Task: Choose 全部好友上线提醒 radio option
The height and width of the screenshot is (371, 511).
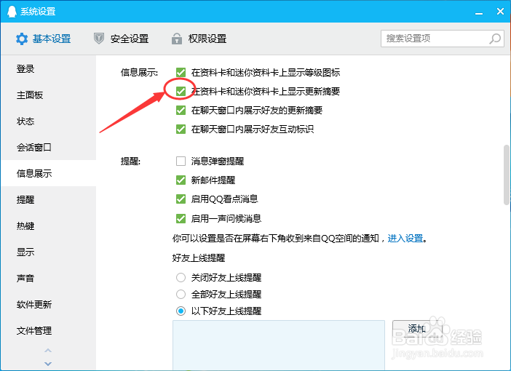Action: click(x=181, y=294)
